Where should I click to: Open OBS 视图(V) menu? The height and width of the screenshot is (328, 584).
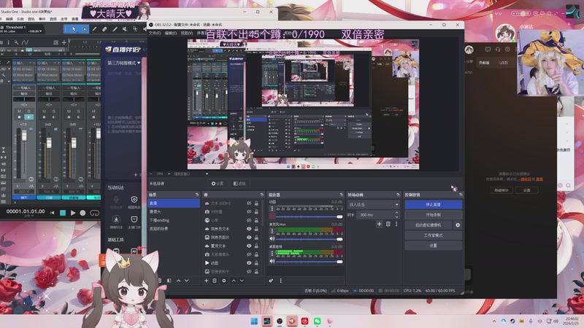187,33
